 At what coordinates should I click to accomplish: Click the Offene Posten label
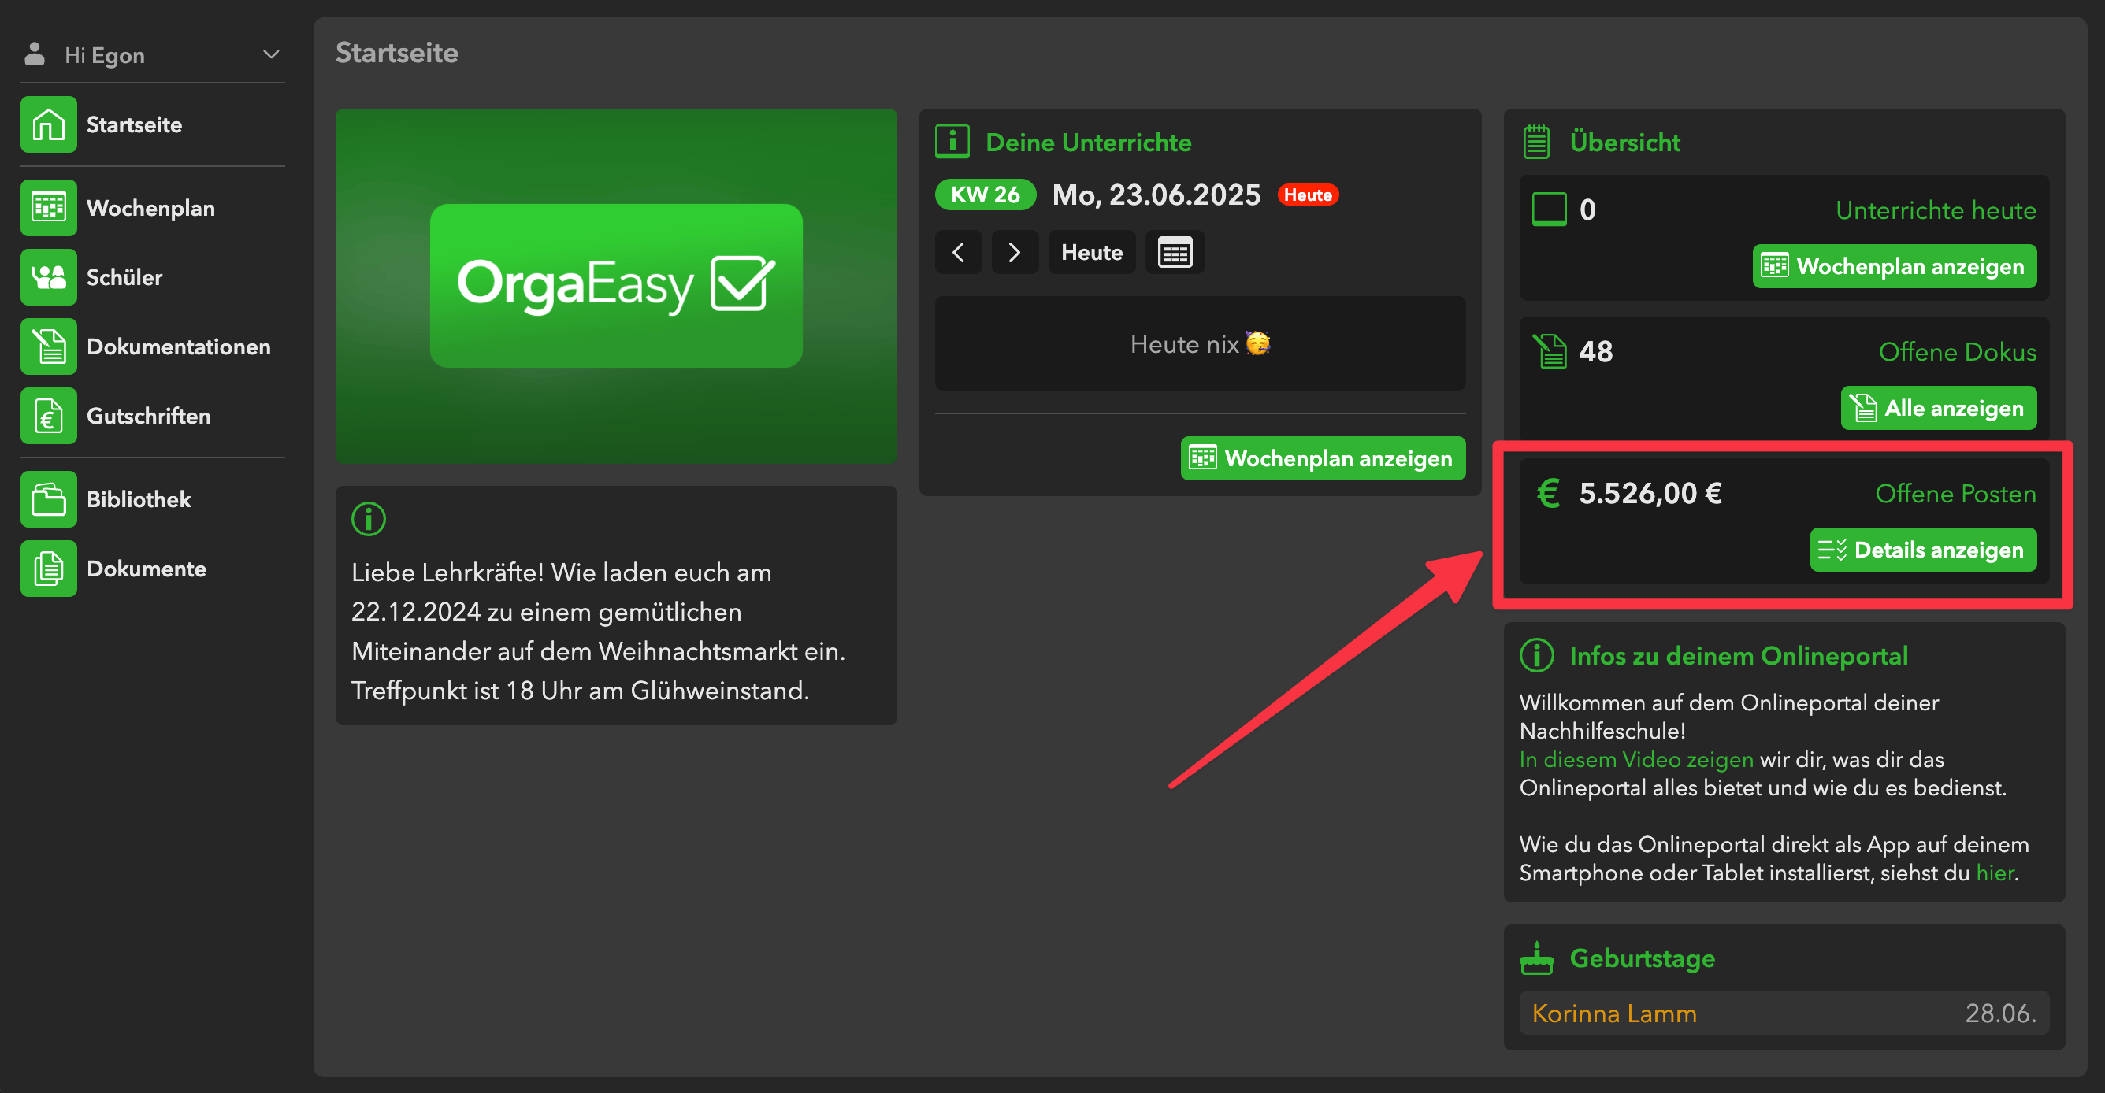click(1955, 494)
